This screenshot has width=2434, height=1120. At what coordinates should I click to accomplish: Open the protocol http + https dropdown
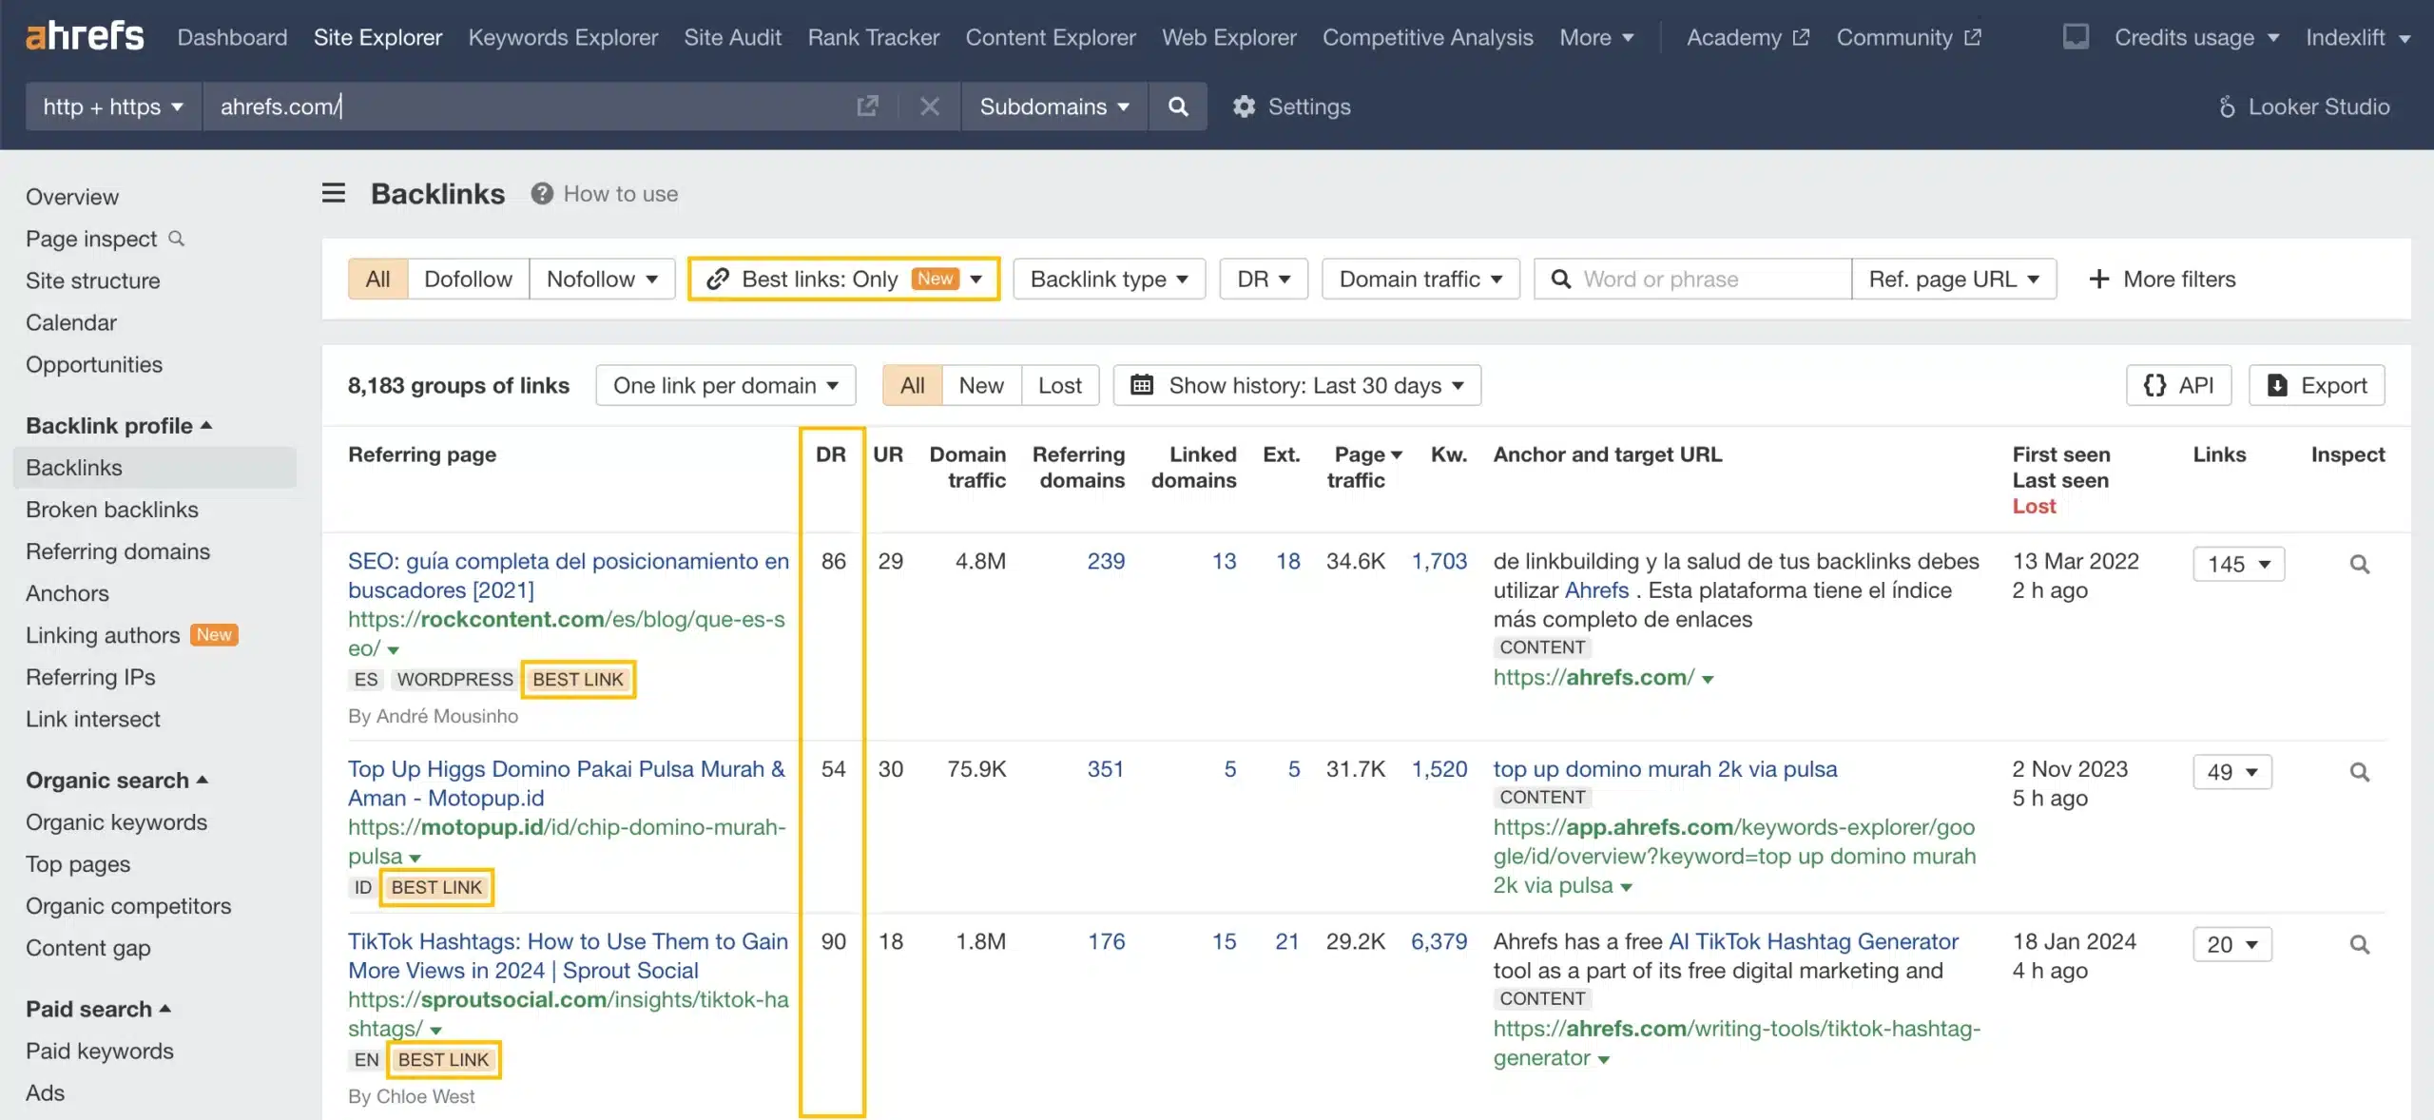point(113,106)
